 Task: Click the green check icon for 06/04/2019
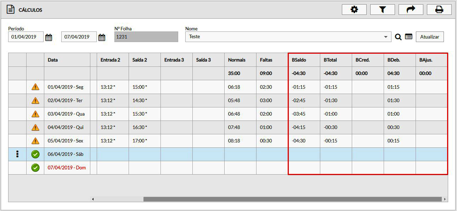(x=35, y=154)
